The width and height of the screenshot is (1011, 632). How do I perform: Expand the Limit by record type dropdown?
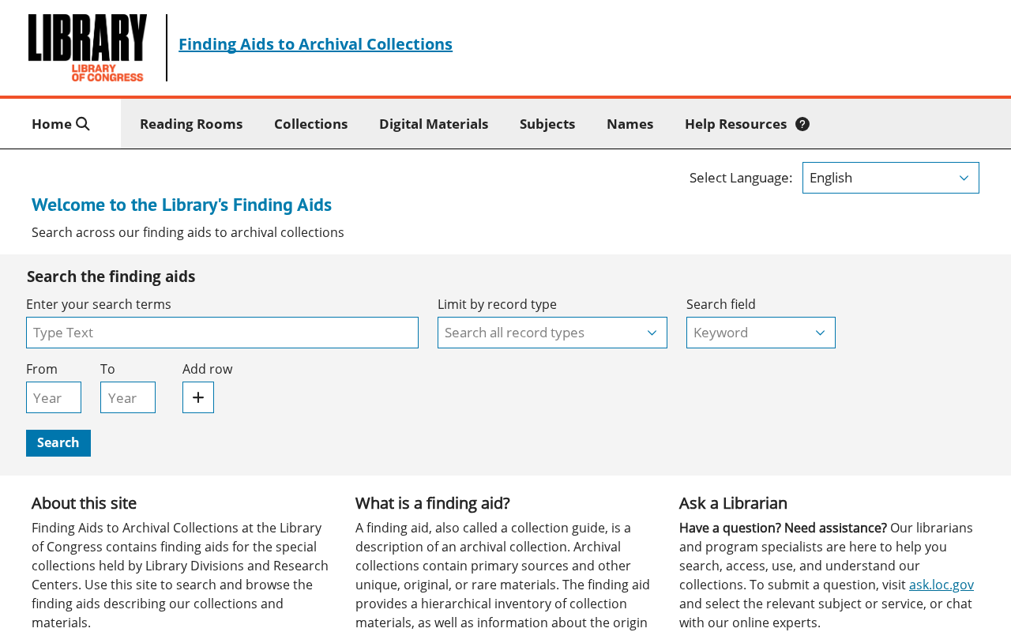(552, 333)
